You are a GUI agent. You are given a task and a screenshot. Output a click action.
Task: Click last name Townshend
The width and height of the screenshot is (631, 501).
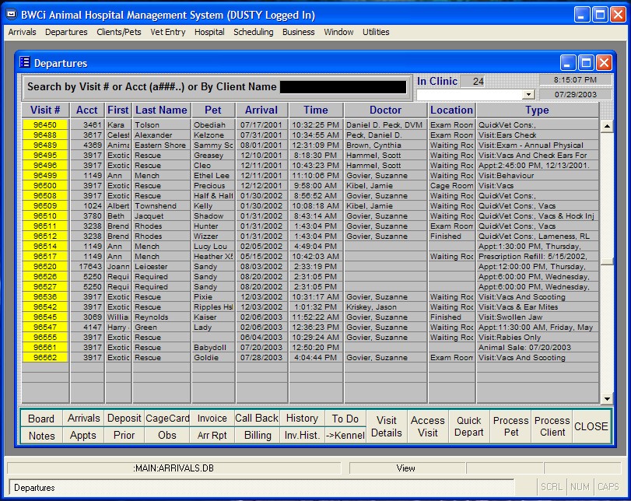point(156,205)
